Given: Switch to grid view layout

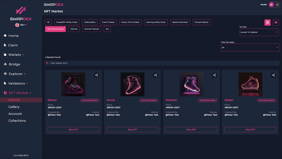Looking at the screenshot, I should 267,22.
